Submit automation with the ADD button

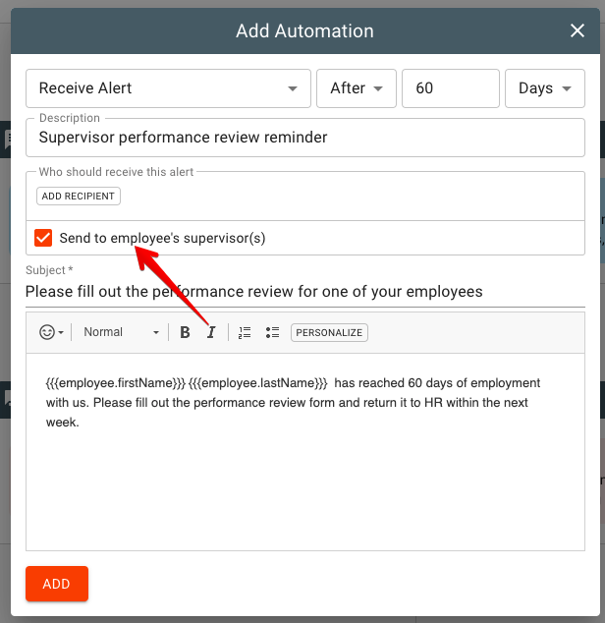point(57,584)
